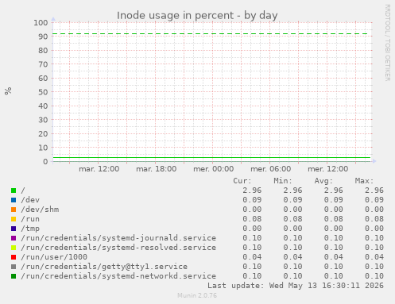Click the orange swatch for /dev/shm

click(14, 210)
